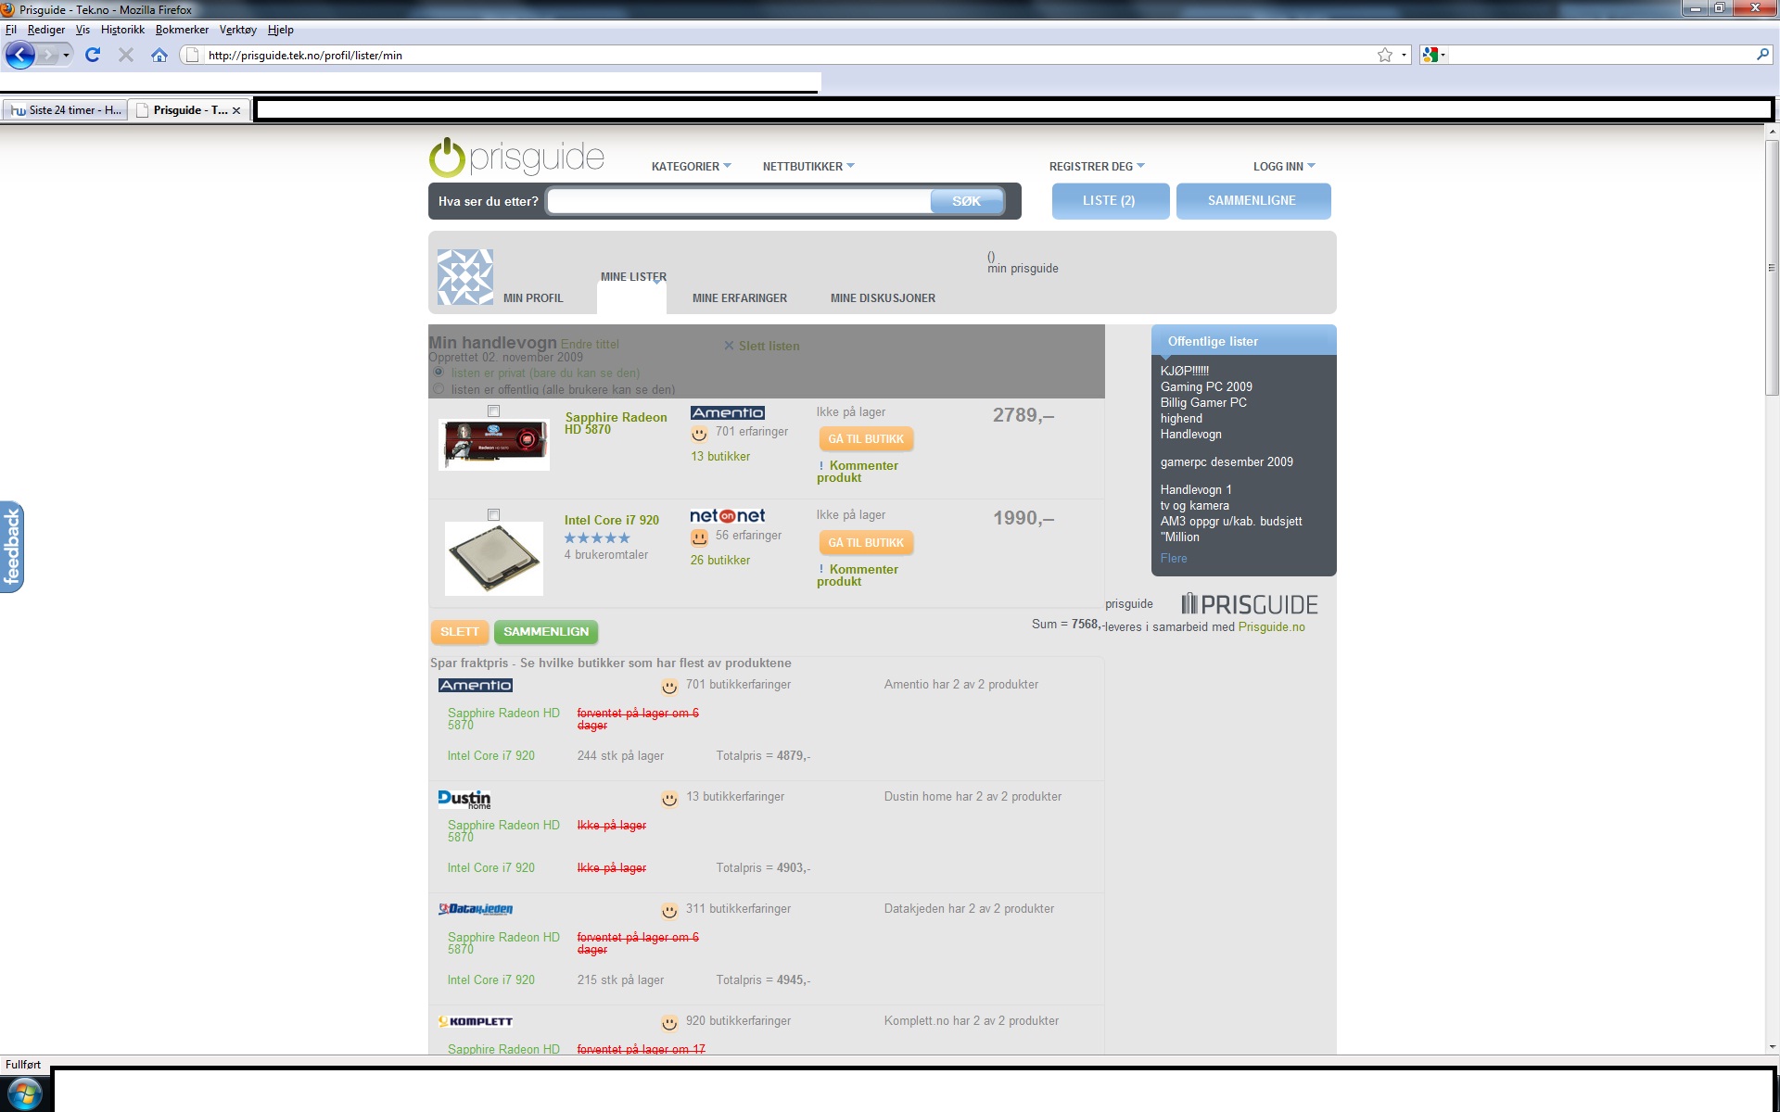Image resolution: width=1780 pixels, height=1112 pixels.
Task: Select 'listen er privat' radio button
Action: point(439,373)
